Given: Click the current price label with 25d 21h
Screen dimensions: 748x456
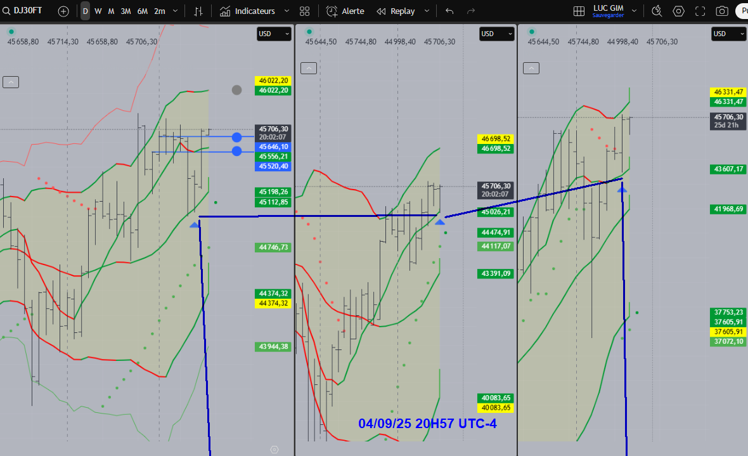Looking at the screenshot, I should pos(728,121).
